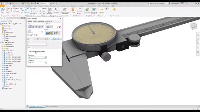
Task: Switch to the Motion tab in dialog
Action: [35, 22]
